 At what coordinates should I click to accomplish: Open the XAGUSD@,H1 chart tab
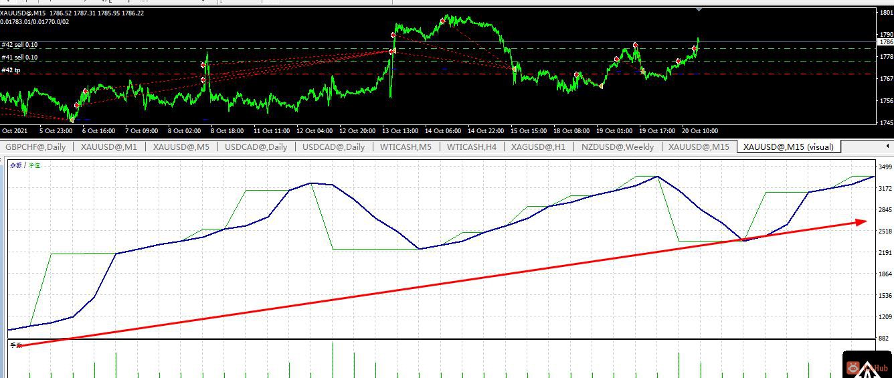pos(538,147)
